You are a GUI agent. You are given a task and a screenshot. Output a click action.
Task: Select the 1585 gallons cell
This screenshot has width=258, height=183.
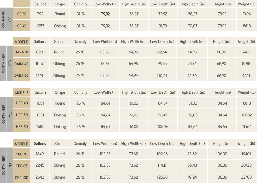pos(40,127)
